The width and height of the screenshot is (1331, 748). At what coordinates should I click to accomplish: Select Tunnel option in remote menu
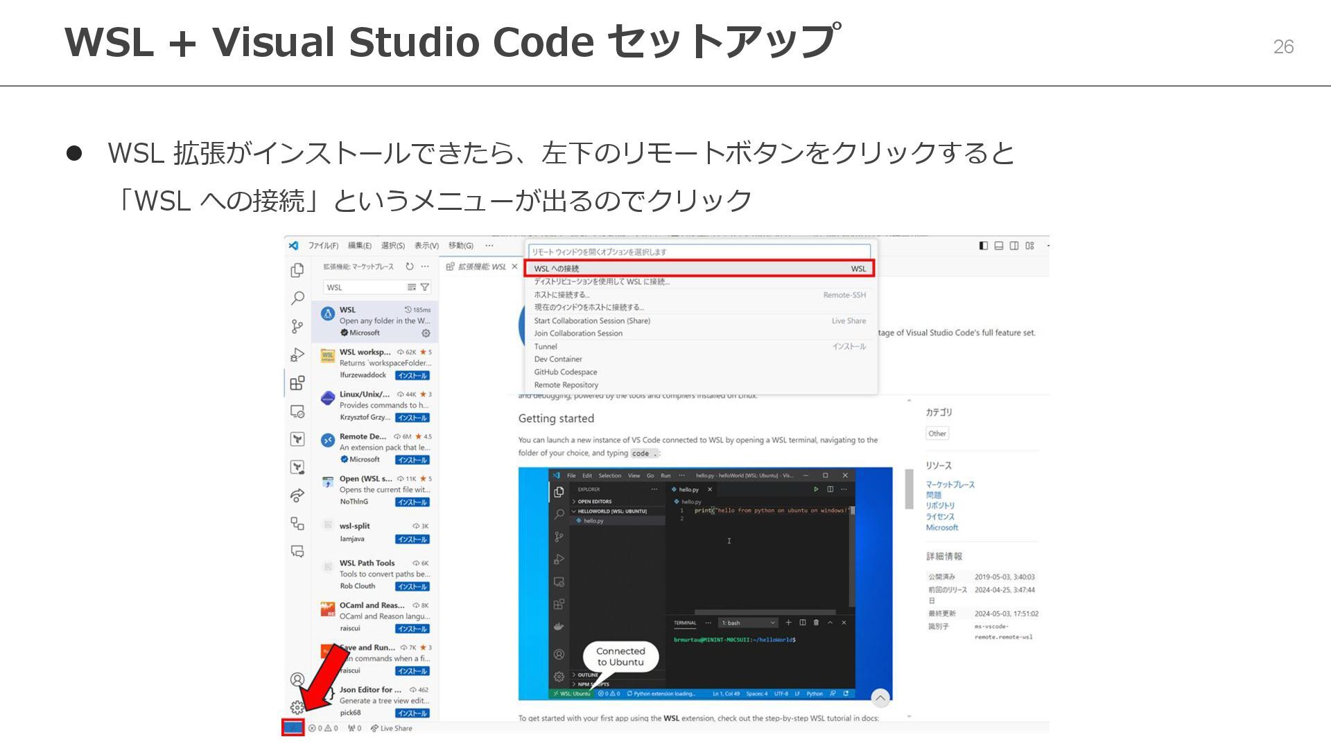[x=699, y=347]
